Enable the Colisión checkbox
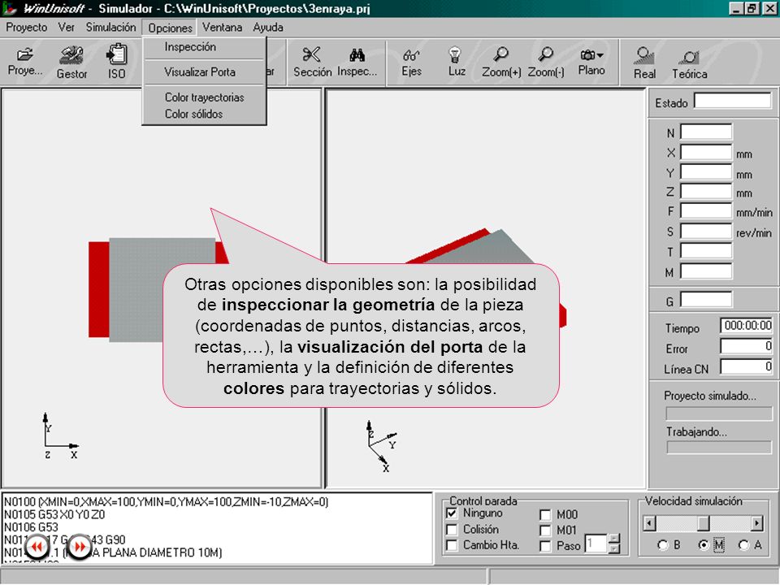 (453, 529)
